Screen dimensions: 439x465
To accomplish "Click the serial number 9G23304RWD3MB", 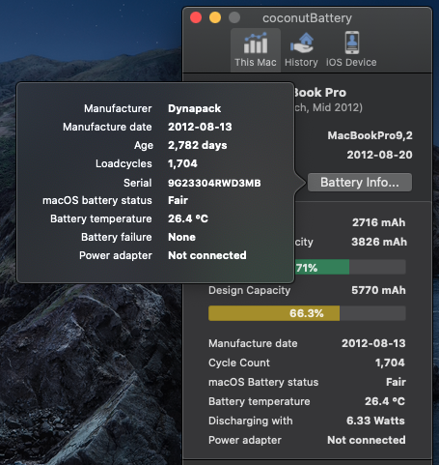I will pyautogui.click(x=214, y=183).
